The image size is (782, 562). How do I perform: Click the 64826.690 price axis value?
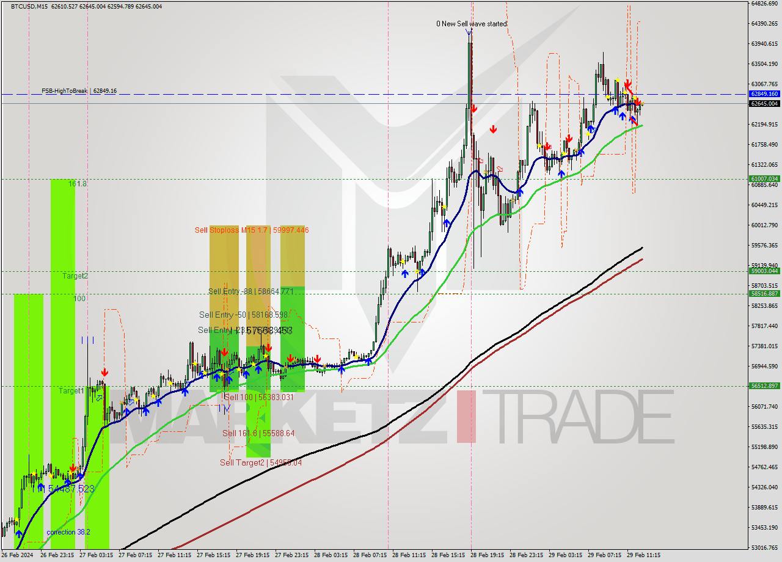(x=764, y=3)
